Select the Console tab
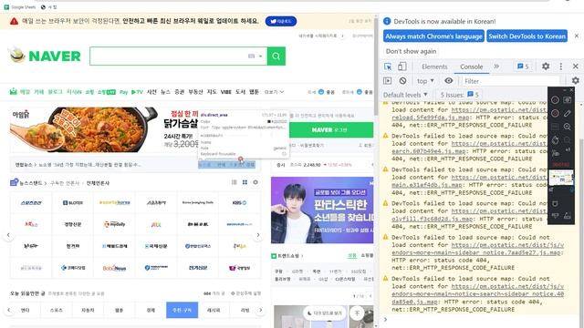Image resolution: width=584 pixels, height=328 pixels. click(471, 67)
